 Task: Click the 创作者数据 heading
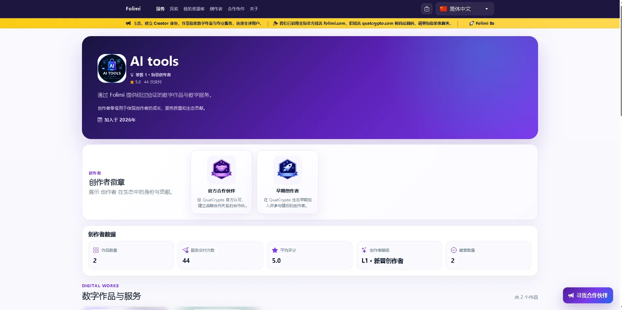pyautogui.click(x=102, y=234)
